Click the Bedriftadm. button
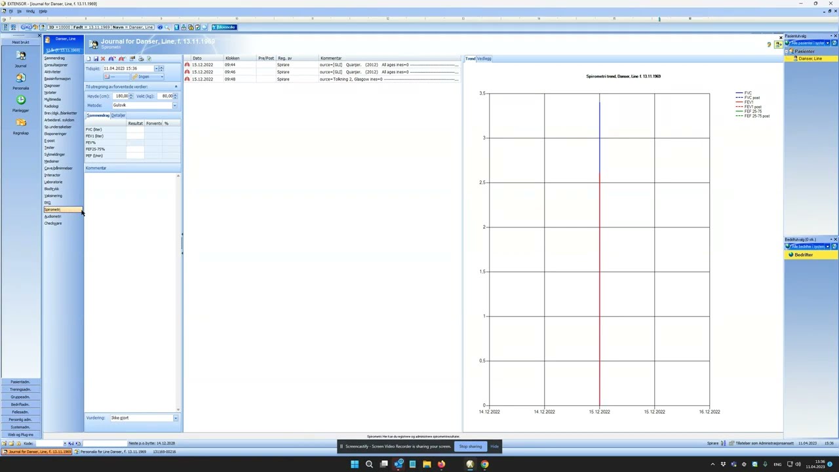The image size is (839, 472). pyautogui.click(x=20, y=404)
